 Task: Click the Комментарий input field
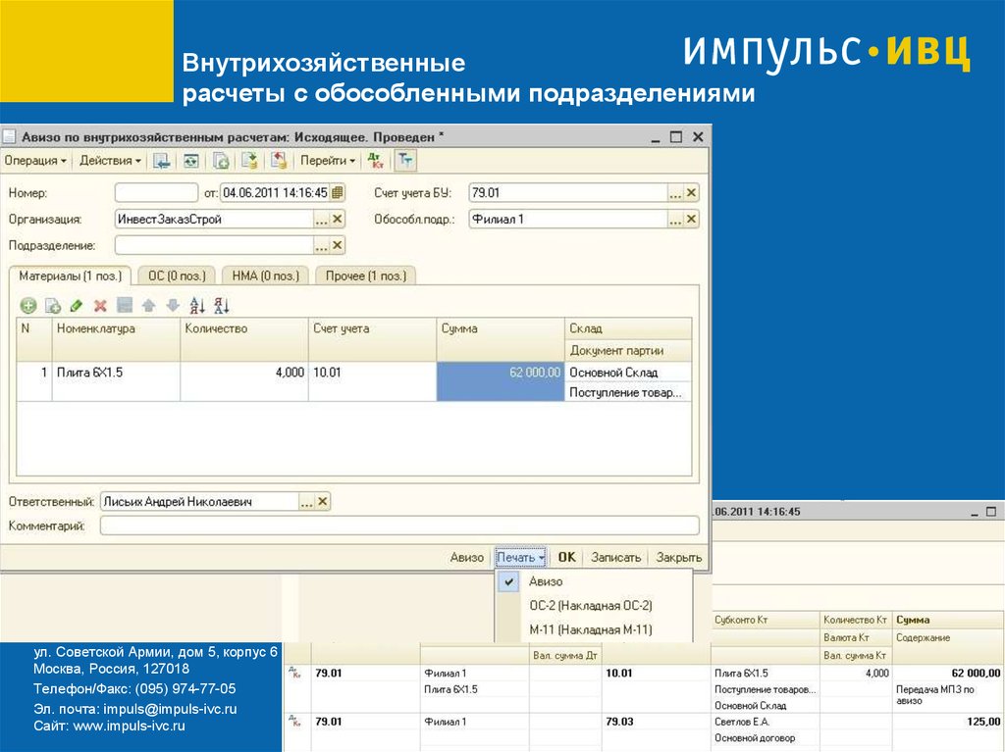398,526
